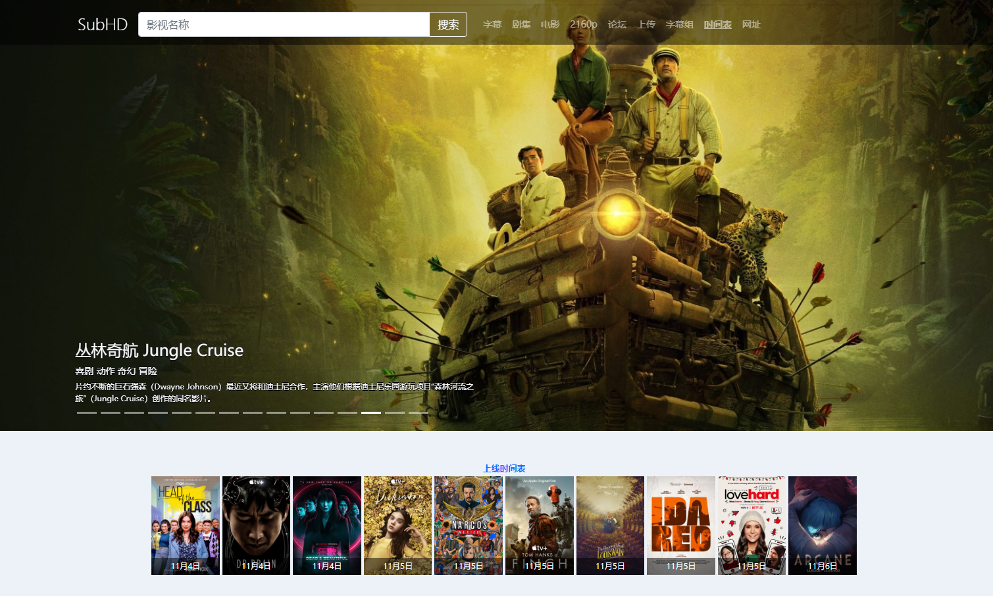993x596 pixels.
Task: Open the Louis Wain movie poster
Action: pyautogui.click(x=610, y=526)
